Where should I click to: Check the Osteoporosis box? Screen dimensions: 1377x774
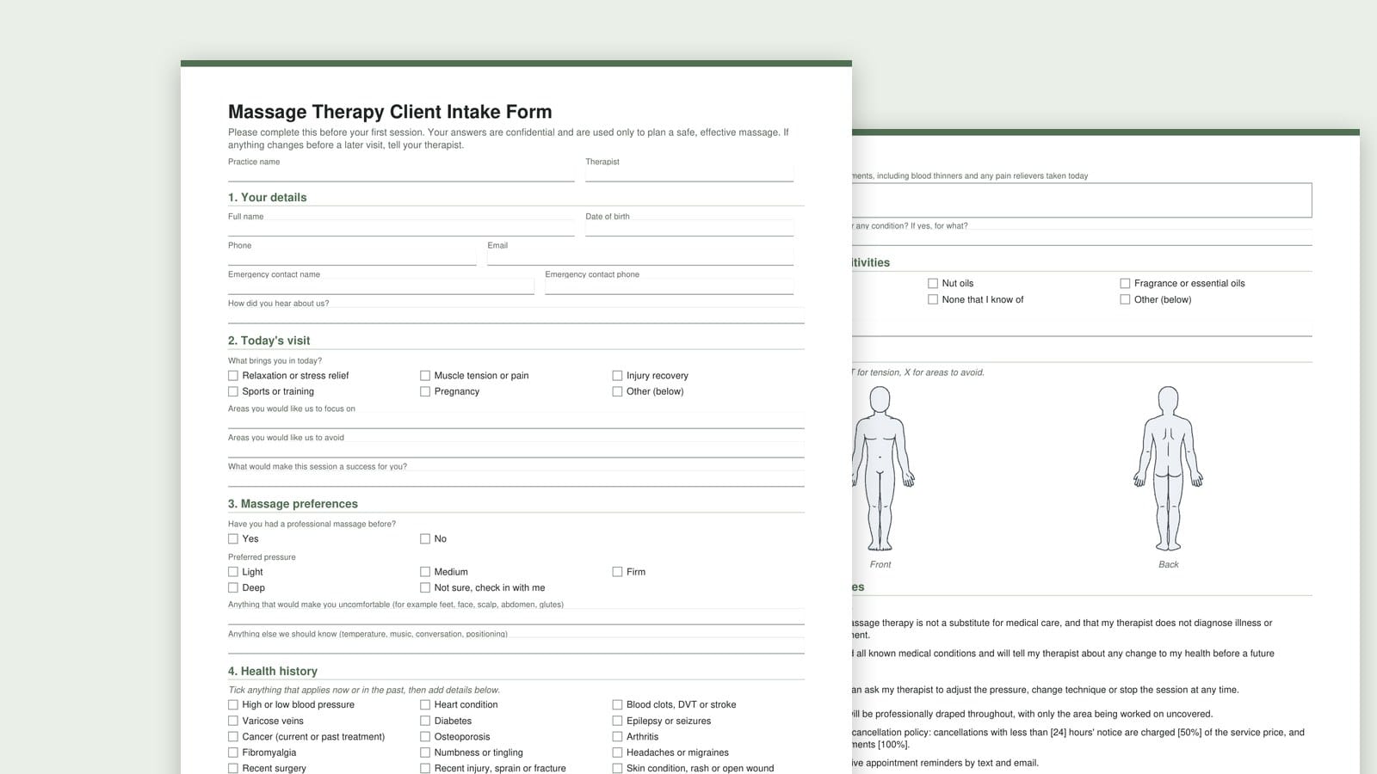pyautogui.click(x=425, y=737)
